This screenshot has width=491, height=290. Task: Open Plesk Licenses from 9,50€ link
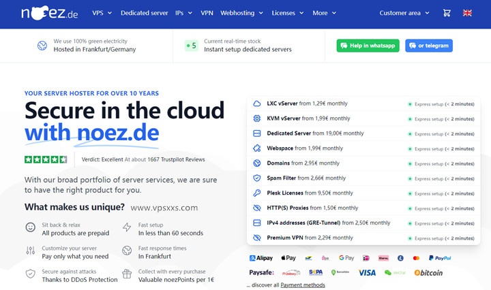[310, 193]
